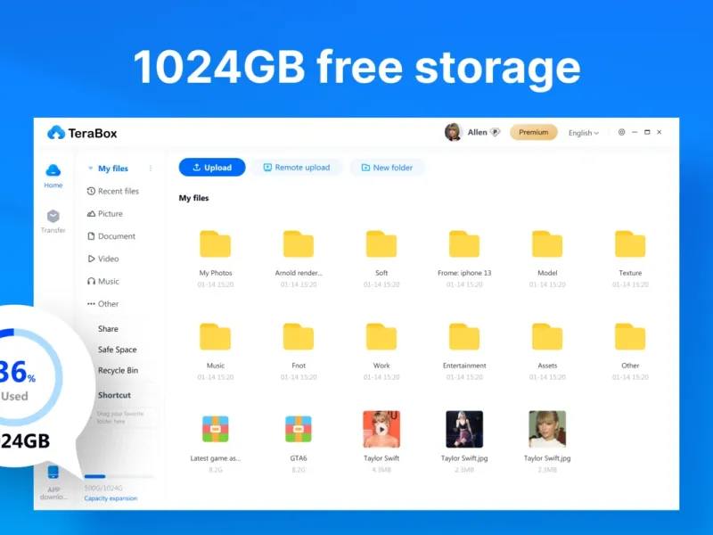Open the Music folder in file grid
This screenshot has height=535, width=713.
point(215,337)
